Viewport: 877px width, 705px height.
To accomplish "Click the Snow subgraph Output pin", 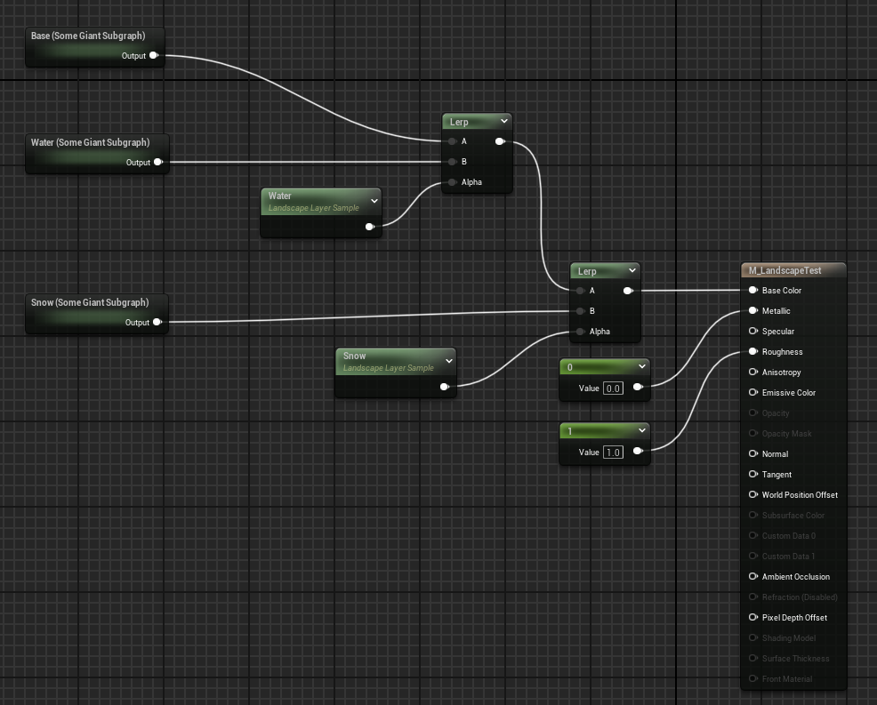I will click(x=157, y=322).
